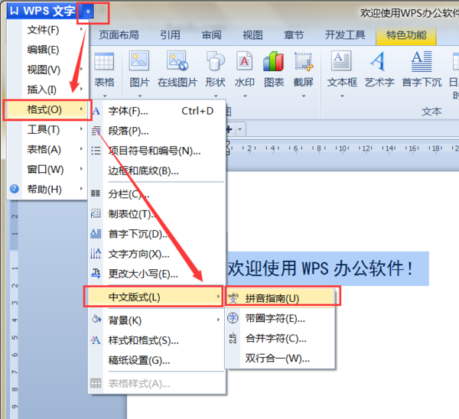Click the Bullets and Numbering icon
This screenshot has width=459, height=419.
(x=96, y=151)
